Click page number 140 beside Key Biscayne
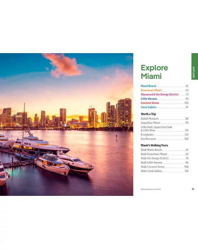Image resolution: width=198 pixels, height=249 pixels. pyautogui.click(x=187, y=139)
